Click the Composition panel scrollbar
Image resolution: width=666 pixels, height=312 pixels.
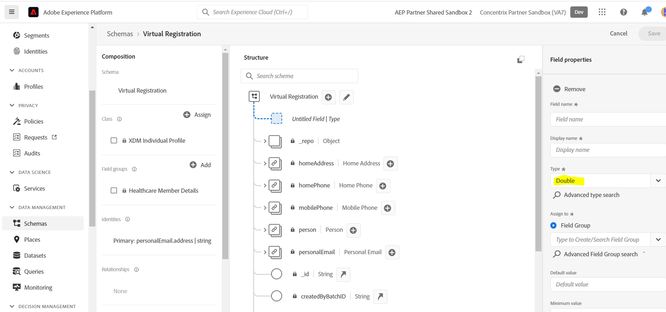pos(225,156)
